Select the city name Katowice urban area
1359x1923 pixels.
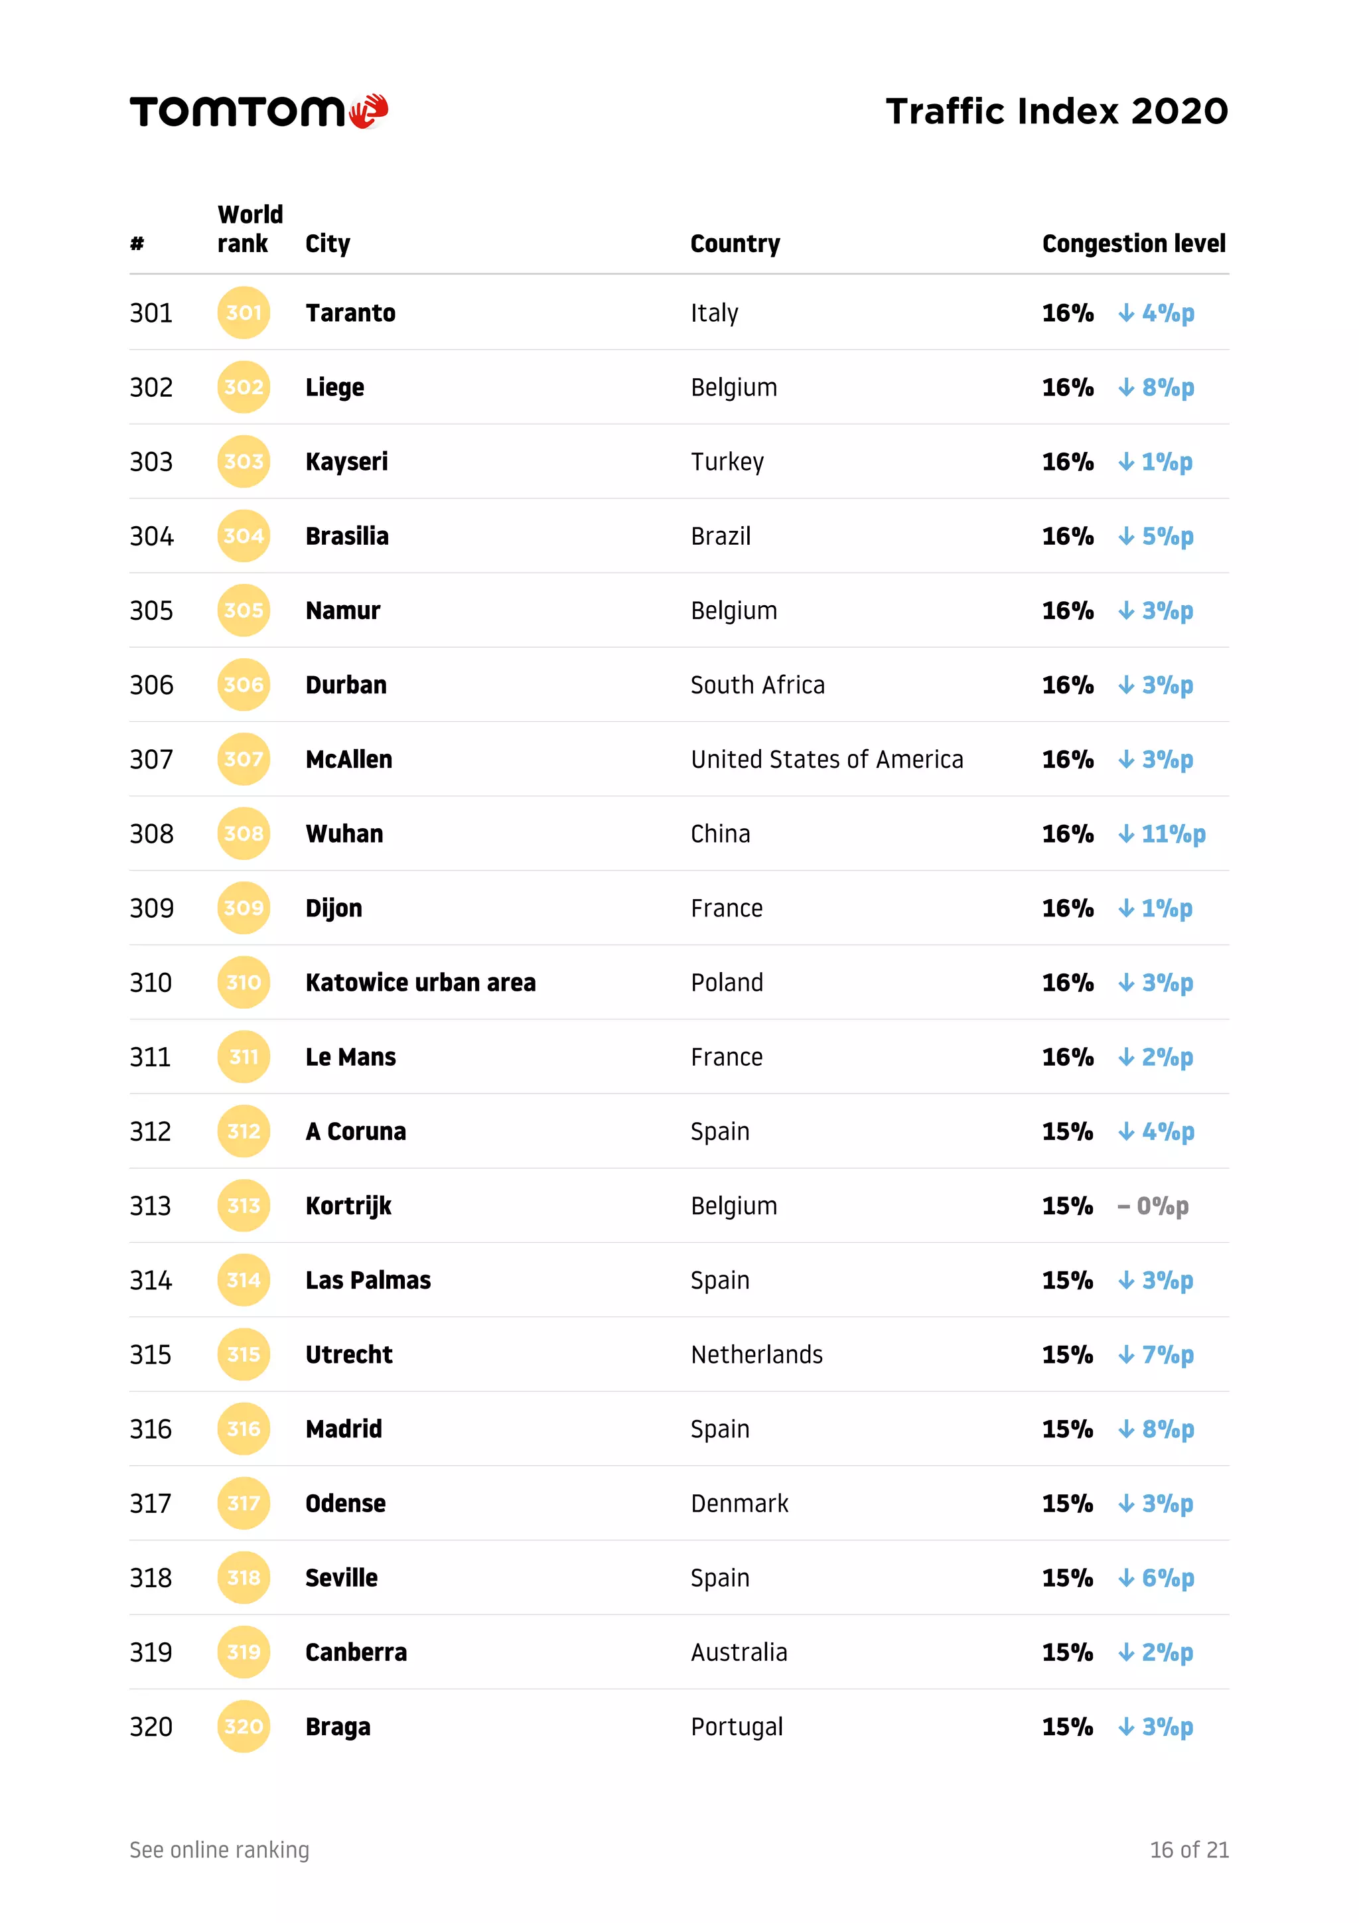420,983
